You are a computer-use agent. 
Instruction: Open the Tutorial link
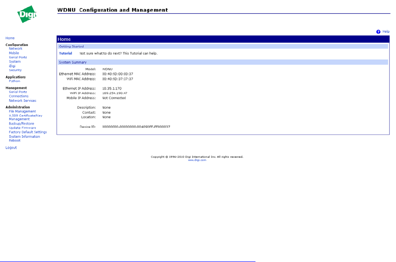(65, 53)
